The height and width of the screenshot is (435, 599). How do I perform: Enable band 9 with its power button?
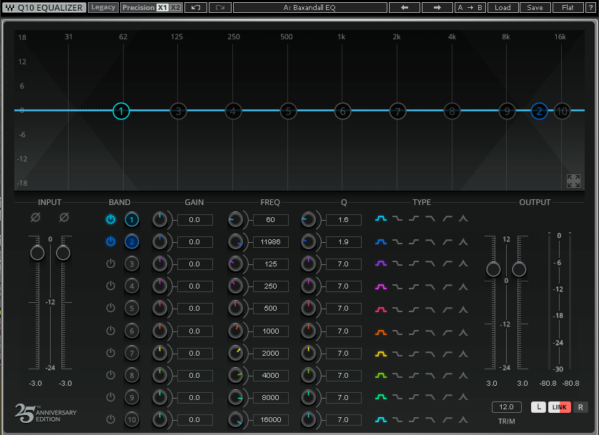click(x=110, y=397)
